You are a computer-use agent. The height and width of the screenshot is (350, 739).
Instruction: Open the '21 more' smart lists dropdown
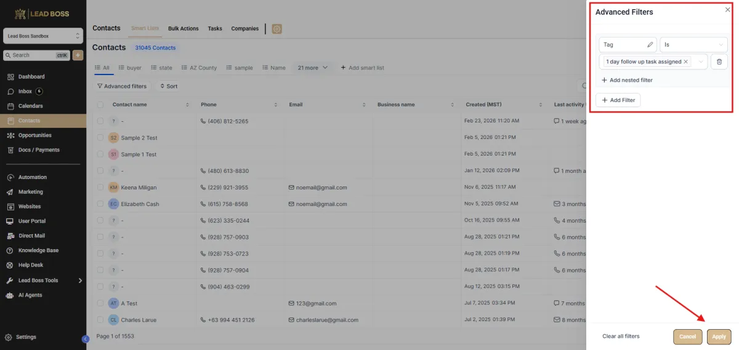(x=313, y=68)
